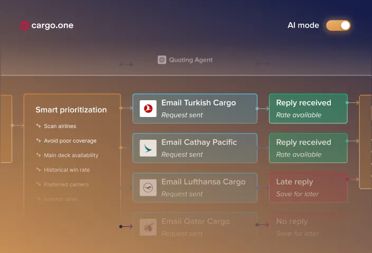Click the cargo.one brand name
Image resolution: width=372 pixels, height=253 pixels.
(x=52, y=25)
